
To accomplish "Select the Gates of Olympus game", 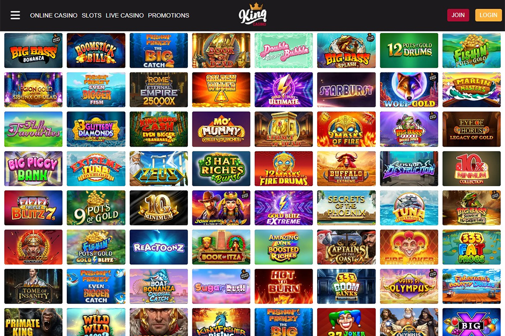I will pos(409,286).
